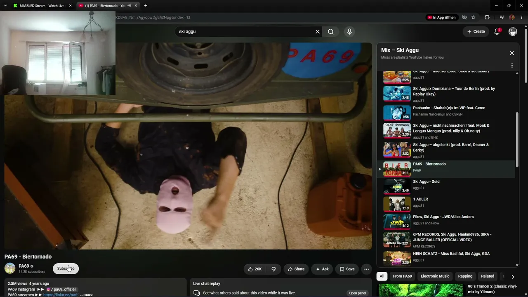Viewport: 528px width, 297px height.
Task: Close the MASSKED Stream tab
Action: point(70,6)
